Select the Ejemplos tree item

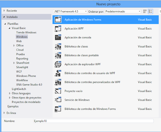[13, 106]
